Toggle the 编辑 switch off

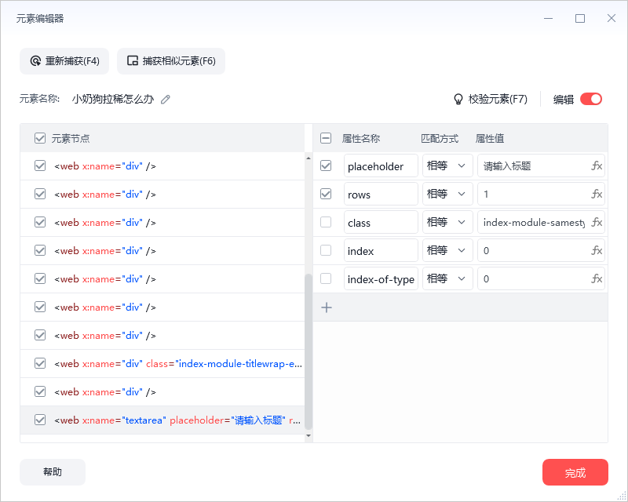[x=591, y=99]
